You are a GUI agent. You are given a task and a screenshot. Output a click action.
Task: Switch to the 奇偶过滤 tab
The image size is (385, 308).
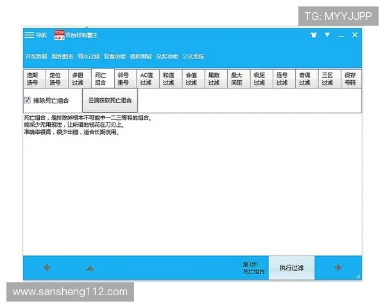click(x=307, y=79)
